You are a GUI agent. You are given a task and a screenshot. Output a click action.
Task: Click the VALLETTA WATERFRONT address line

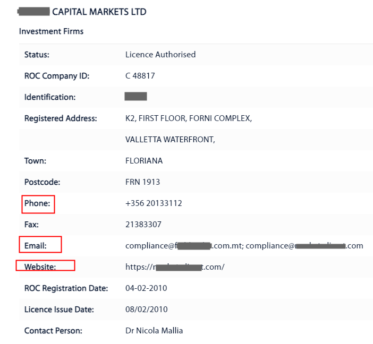tap(170, 140)
